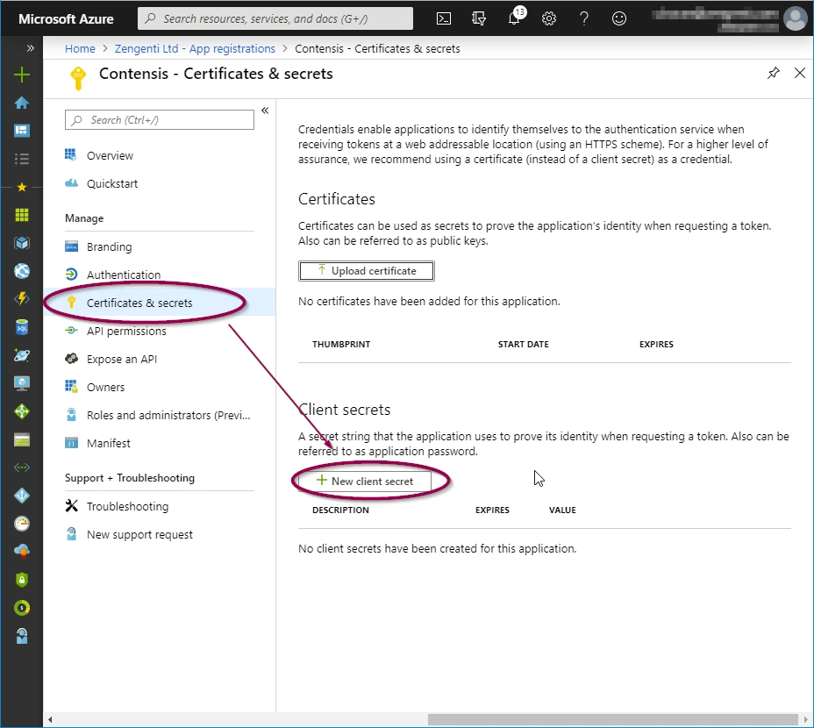The height and width of the screenshot is (728, 814).
Task: Click the Upload certificate button
Action: click(366, 271)
